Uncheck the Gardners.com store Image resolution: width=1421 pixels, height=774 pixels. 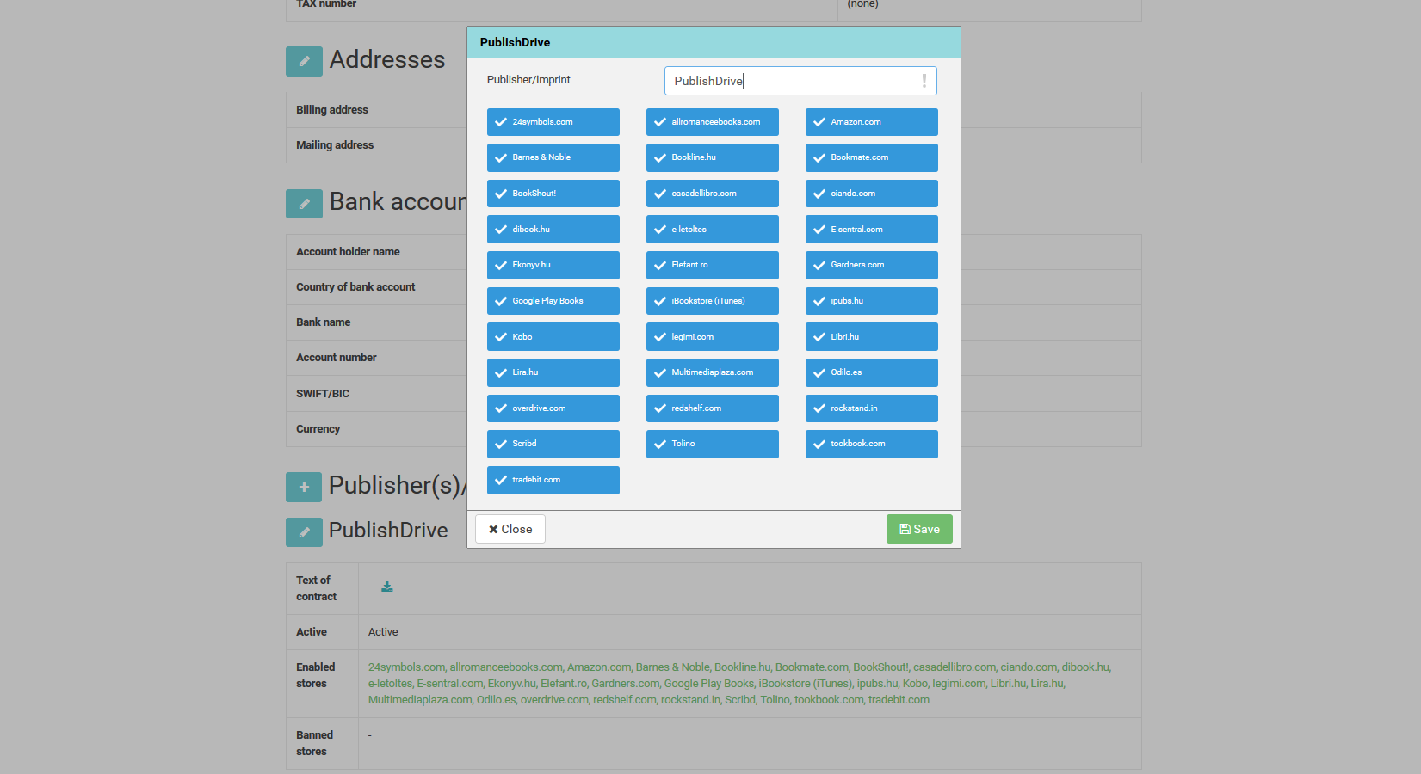[872, 265]
